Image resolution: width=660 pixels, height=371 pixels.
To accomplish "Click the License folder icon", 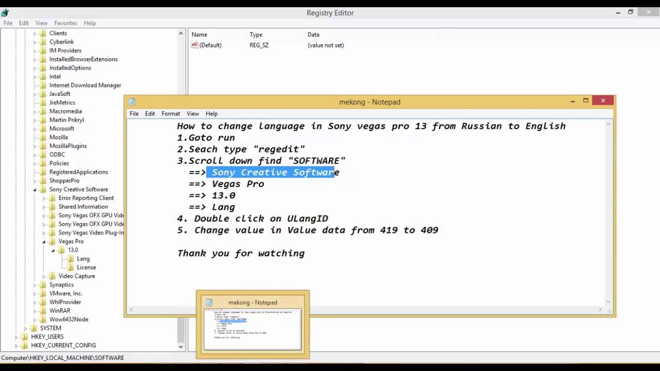I will point(71,267).
